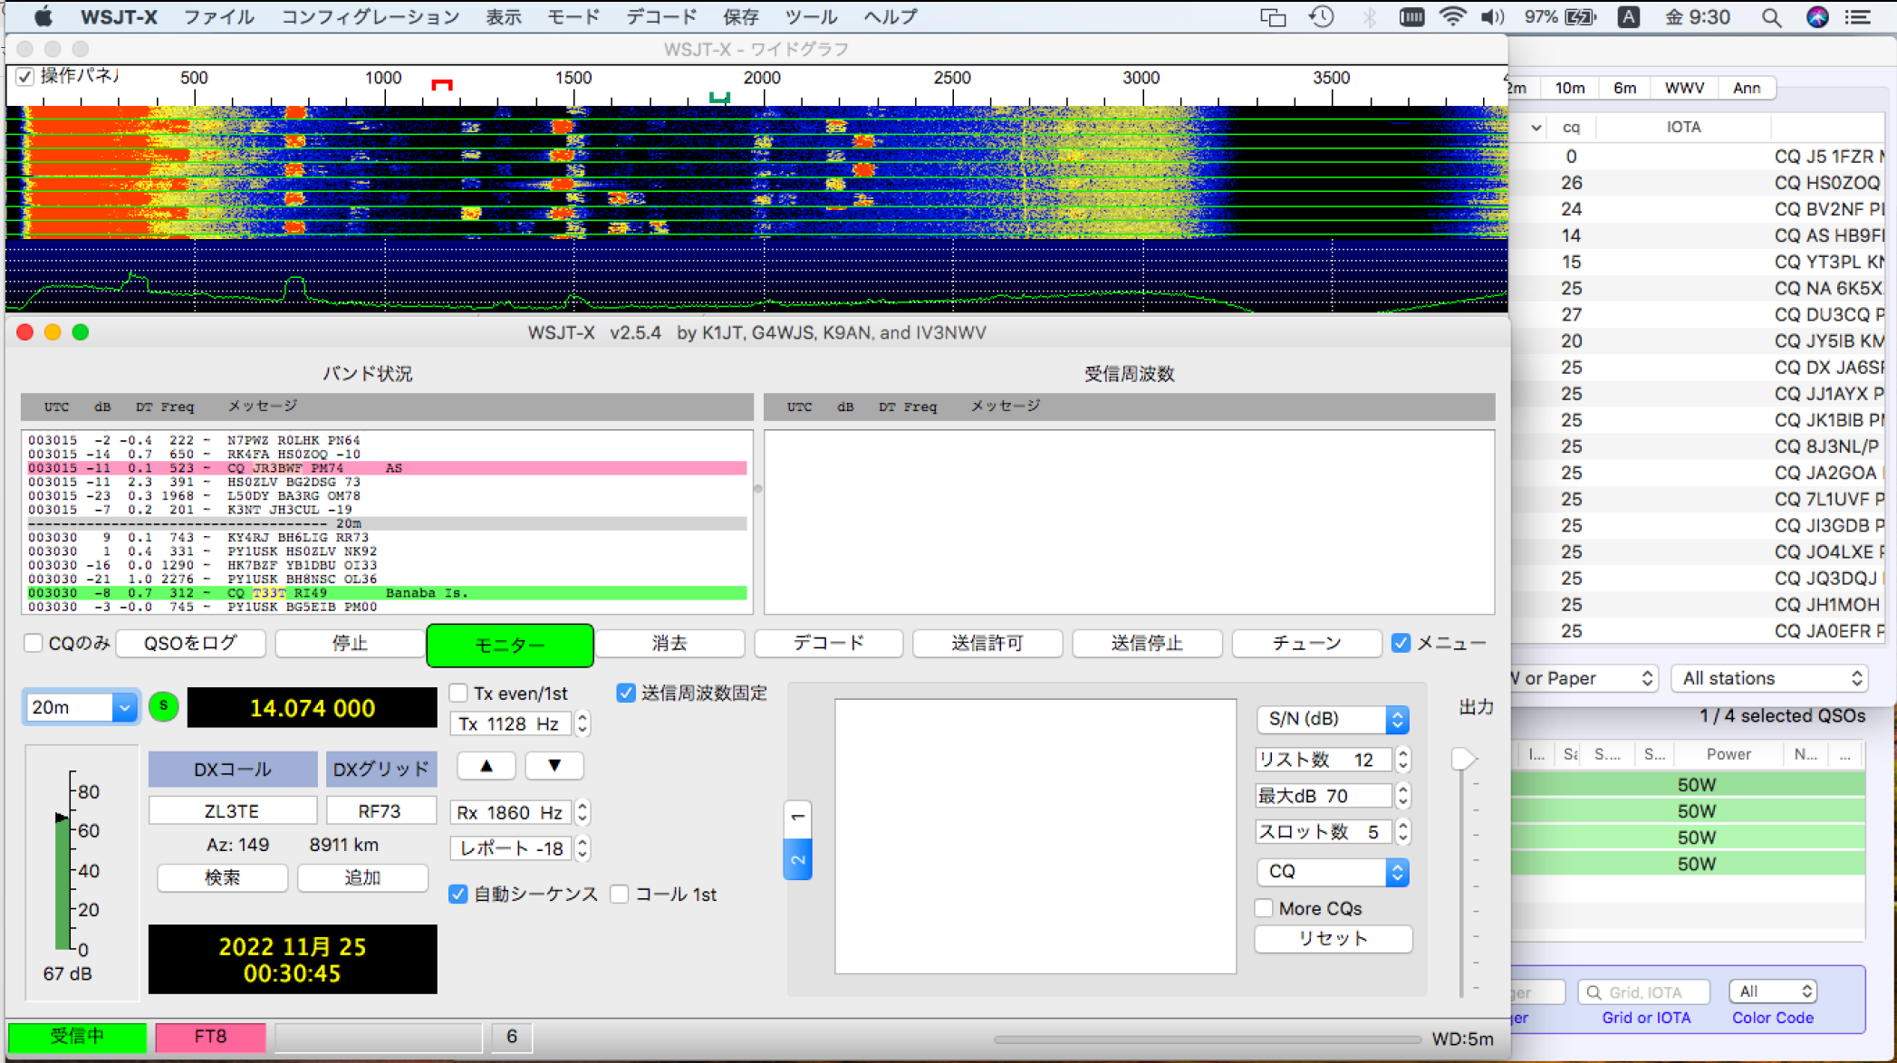This screenshot has width=1897, height=1063.
Task: Adjust the 最大dB 70 stepper
Action: click(x=1403, y=796)
